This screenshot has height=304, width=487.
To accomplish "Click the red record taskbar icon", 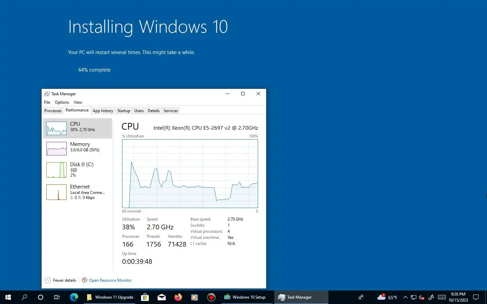I will click(x=211, y=297).
